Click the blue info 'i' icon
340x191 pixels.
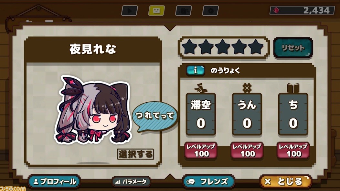[x=195, y=70]
